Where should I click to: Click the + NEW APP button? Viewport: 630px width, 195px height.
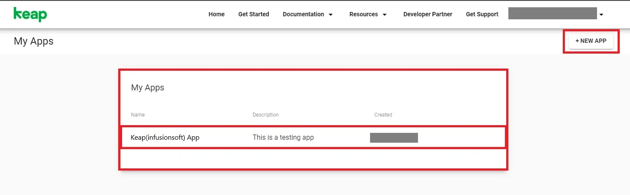pyautogui.click(x=591, y=41)
